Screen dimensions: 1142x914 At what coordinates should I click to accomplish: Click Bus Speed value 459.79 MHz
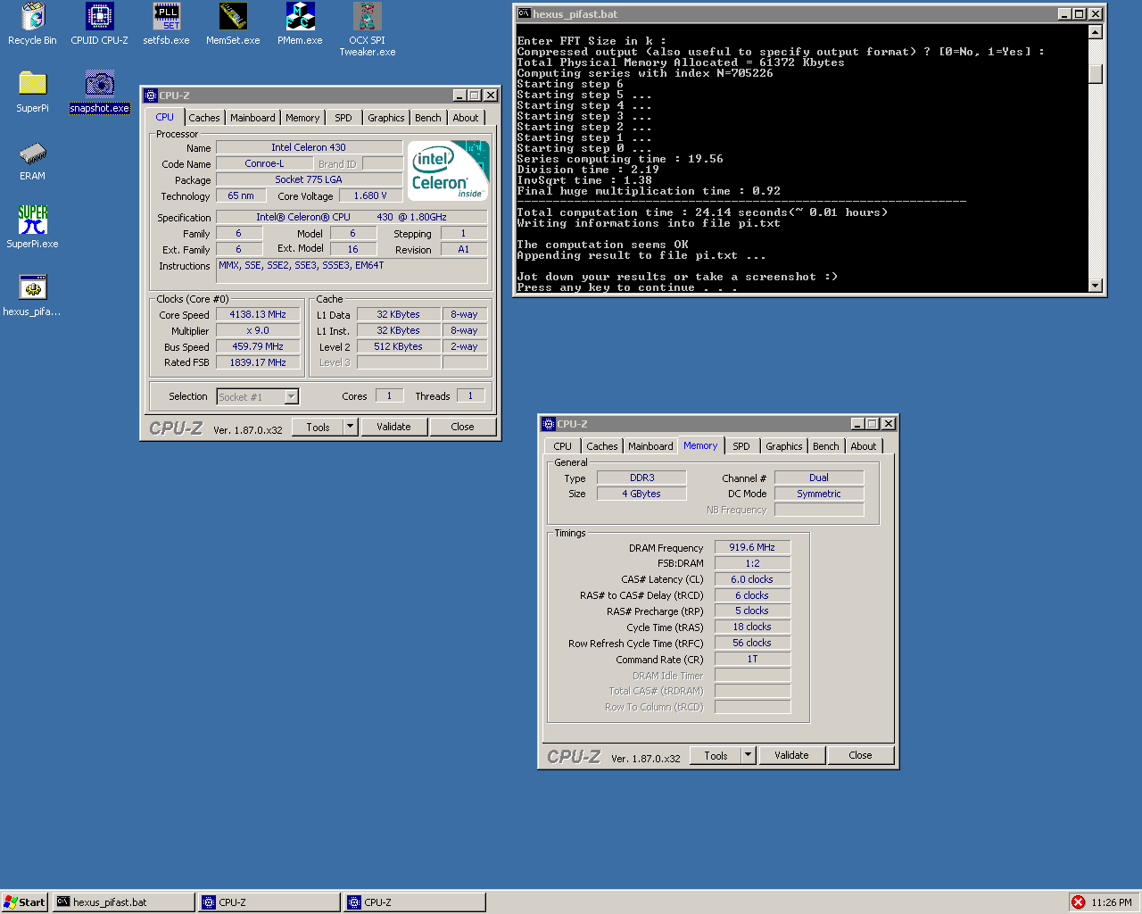click(x=258, y=346)
